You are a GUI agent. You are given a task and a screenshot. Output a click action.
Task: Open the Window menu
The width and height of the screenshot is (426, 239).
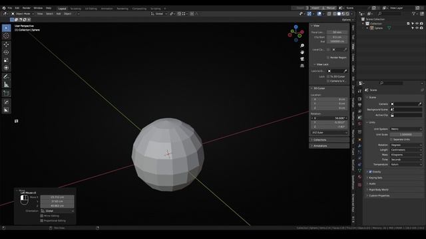[38, 8]
